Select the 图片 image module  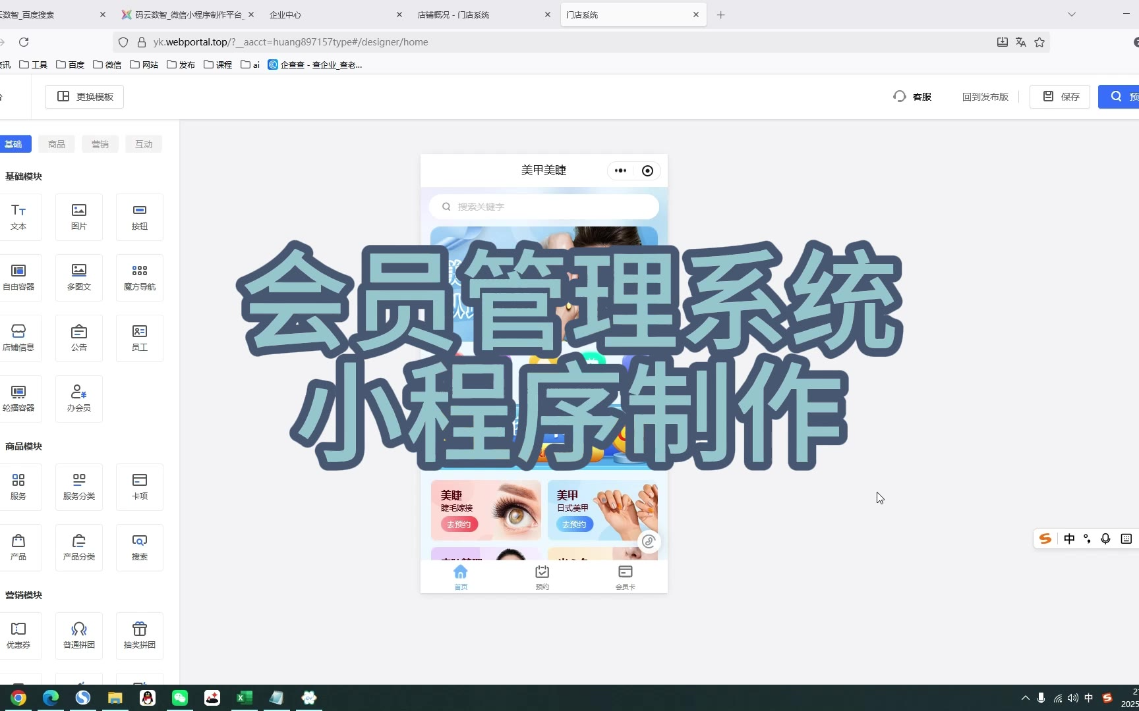[79, 217]
